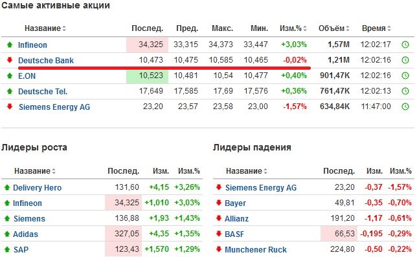
Task: Click the clock icon in Siemens Energy AG row
Action: click(405, 107)
